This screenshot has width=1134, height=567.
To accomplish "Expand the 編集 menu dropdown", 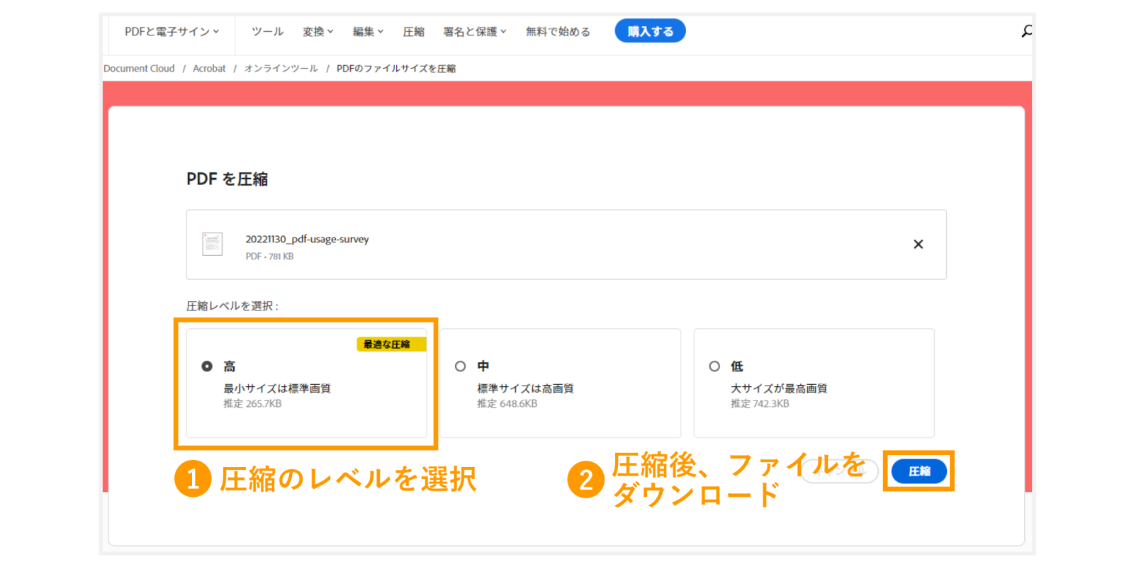I will (368, 32).
